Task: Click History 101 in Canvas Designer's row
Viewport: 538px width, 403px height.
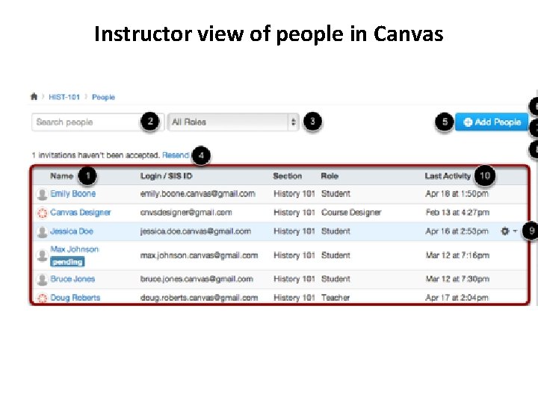Action: tap(294, 213)
